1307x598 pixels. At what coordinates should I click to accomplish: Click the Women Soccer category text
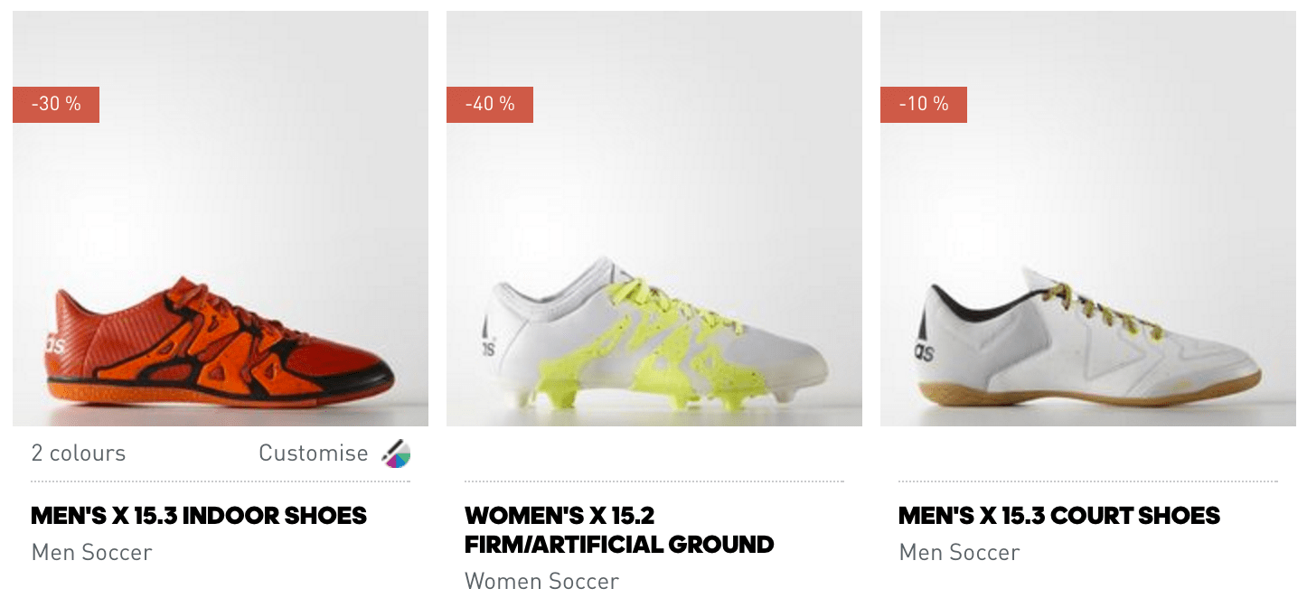tap(542, 581)
